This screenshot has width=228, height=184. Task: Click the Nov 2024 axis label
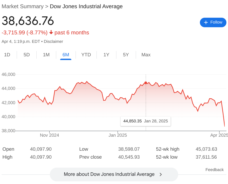(50, 135)
